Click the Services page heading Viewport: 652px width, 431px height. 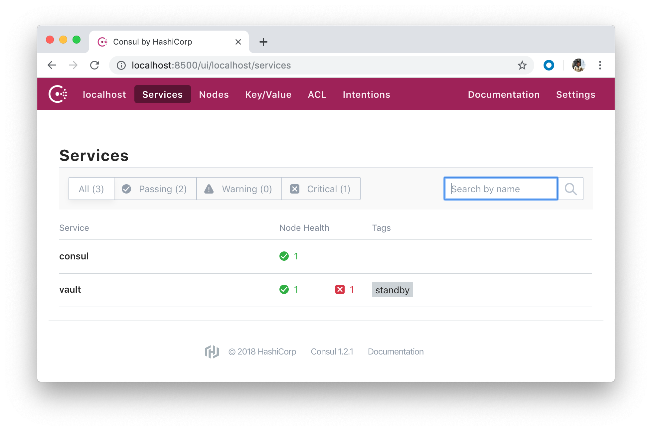pyautogui.click(x=94, y=155)
